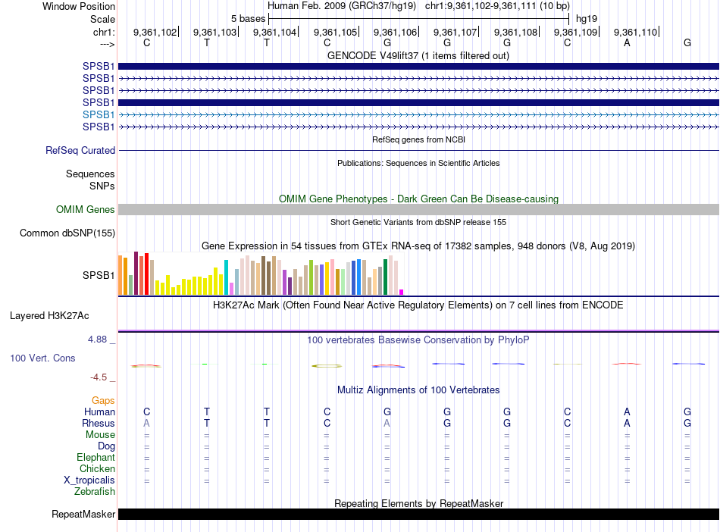
Task: Click the H3K27Ac Mark ENCODE track title
Action: click(x=418, y=305)
